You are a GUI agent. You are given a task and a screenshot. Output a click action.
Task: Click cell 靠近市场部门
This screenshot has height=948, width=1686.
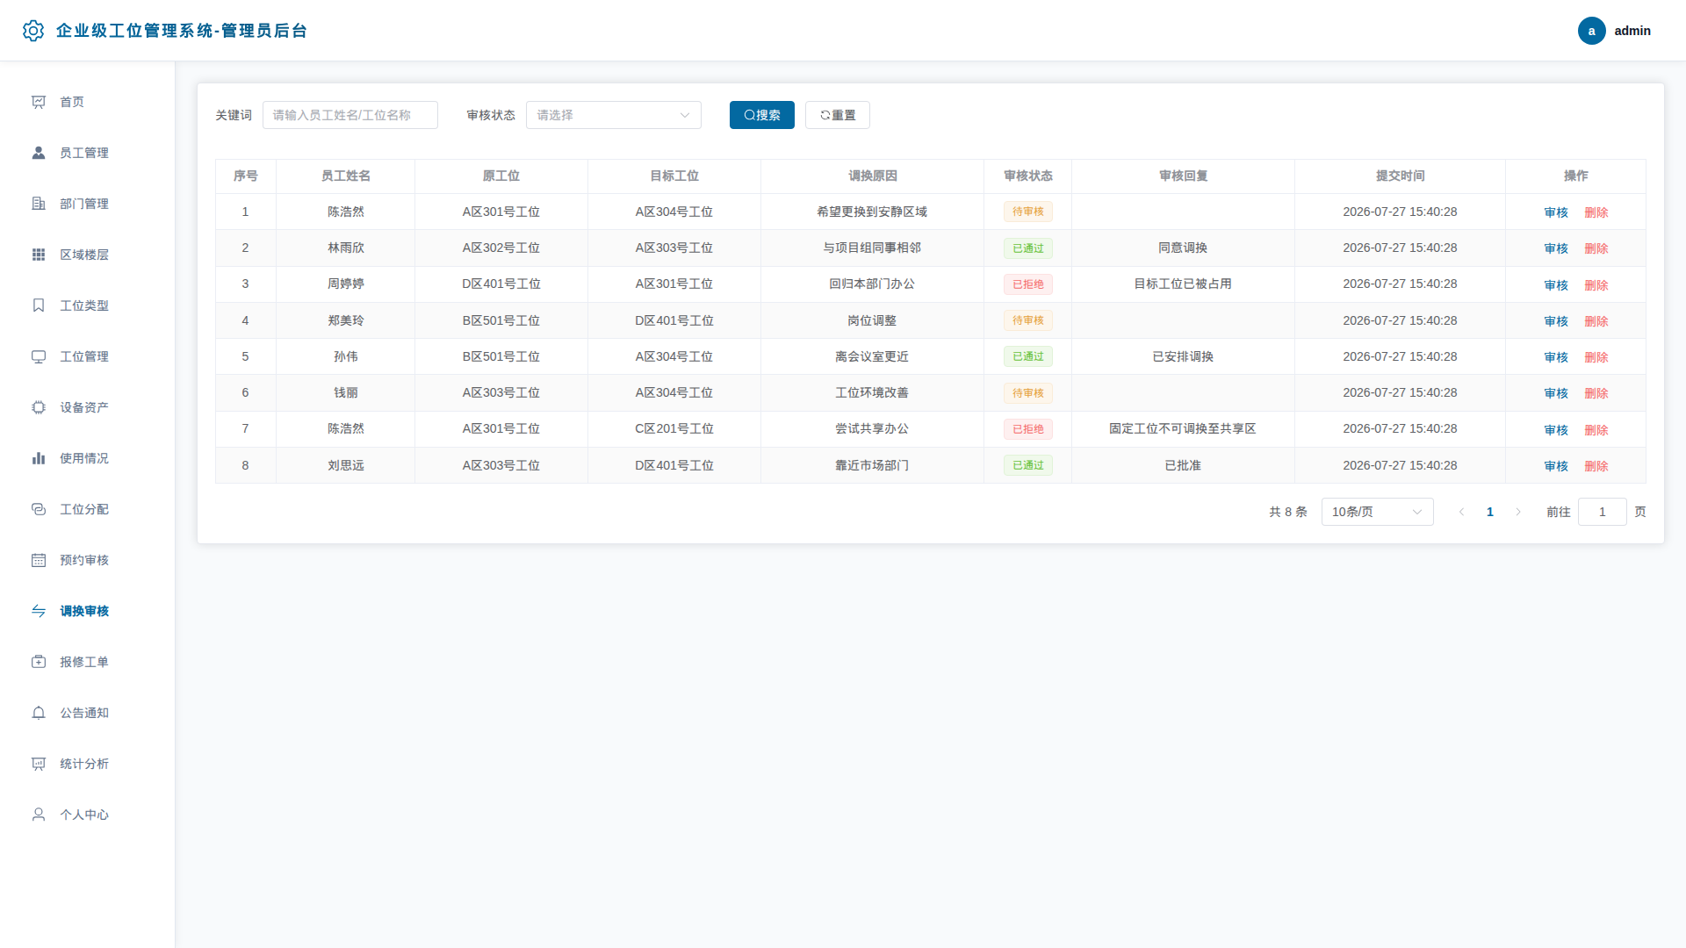coord(871,465)
